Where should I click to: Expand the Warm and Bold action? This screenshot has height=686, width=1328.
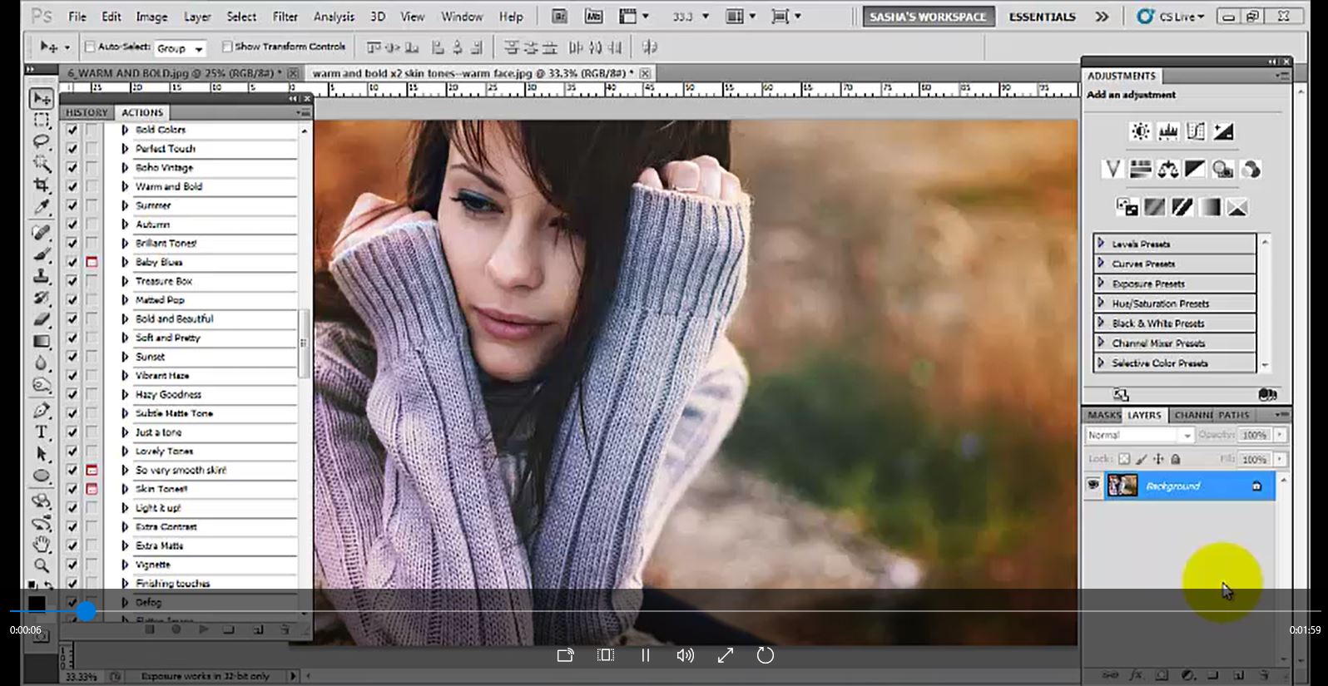click(125, 186)
